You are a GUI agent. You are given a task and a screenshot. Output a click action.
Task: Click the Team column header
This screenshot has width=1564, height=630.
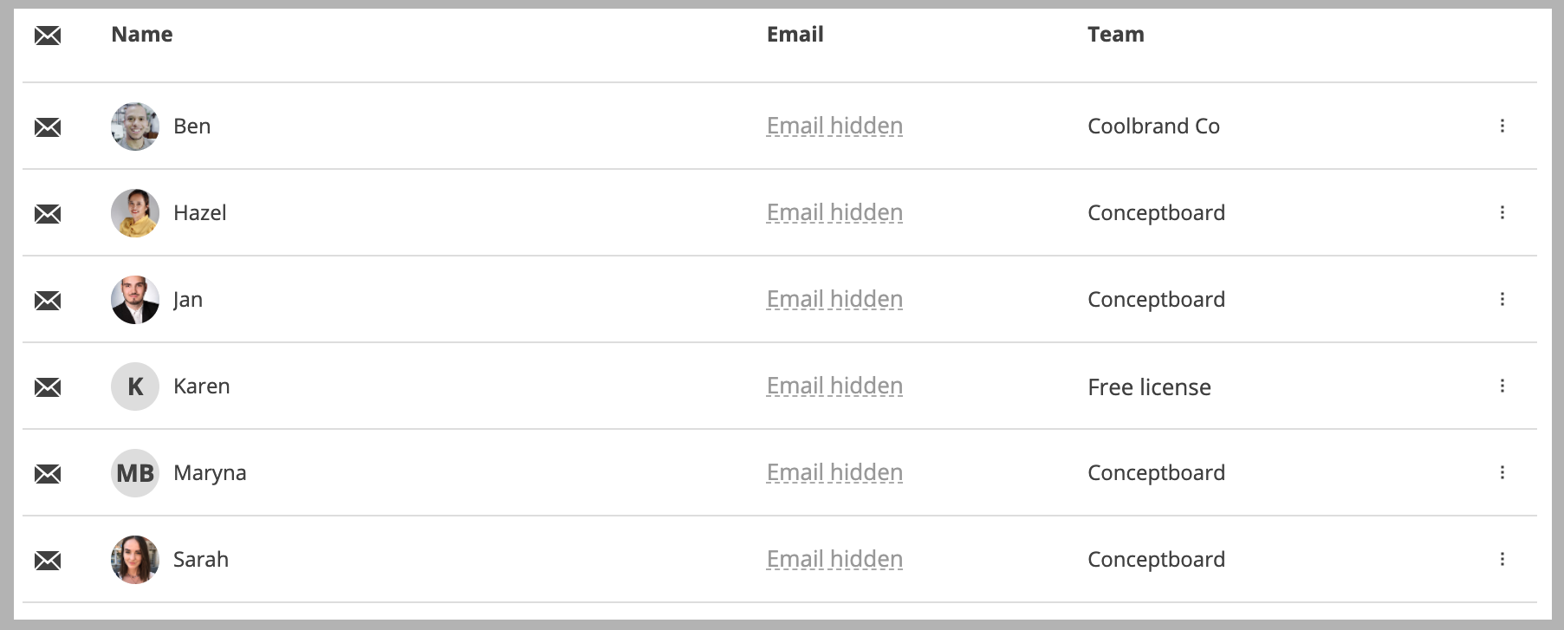(x=1116, y=35)
